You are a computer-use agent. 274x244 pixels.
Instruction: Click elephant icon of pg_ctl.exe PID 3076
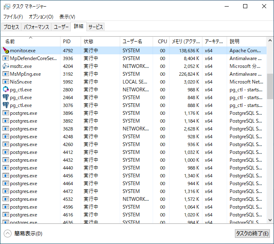pyautogui.click(x=6, y=105)
